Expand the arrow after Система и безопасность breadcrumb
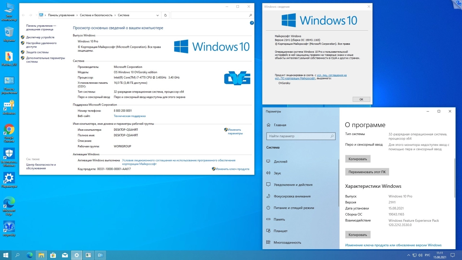462x260 pixels. 115,15
